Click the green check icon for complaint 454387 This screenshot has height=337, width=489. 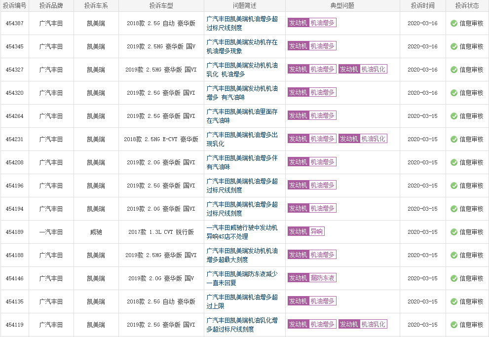[x=454, y=23]
